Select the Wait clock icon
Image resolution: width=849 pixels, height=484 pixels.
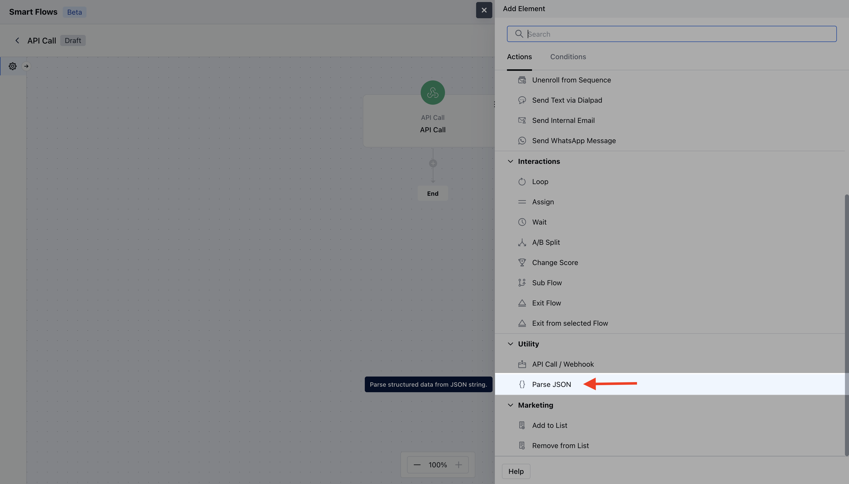[522, 222]
